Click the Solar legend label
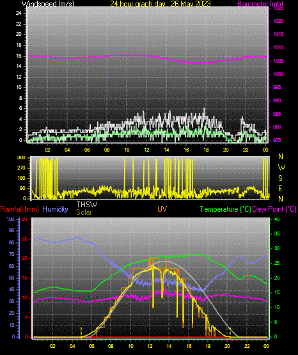The width and height of the screenshot is (298, 355). click(x=84, y=212)
